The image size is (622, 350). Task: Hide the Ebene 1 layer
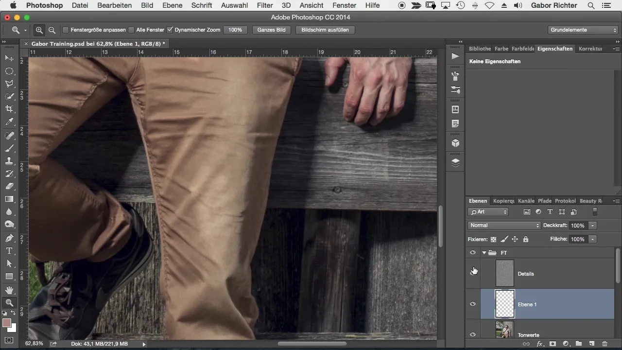[473, 304]
